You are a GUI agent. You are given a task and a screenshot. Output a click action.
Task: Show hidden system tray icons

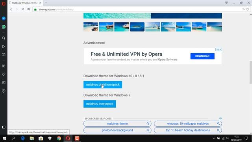coord(214,138)
